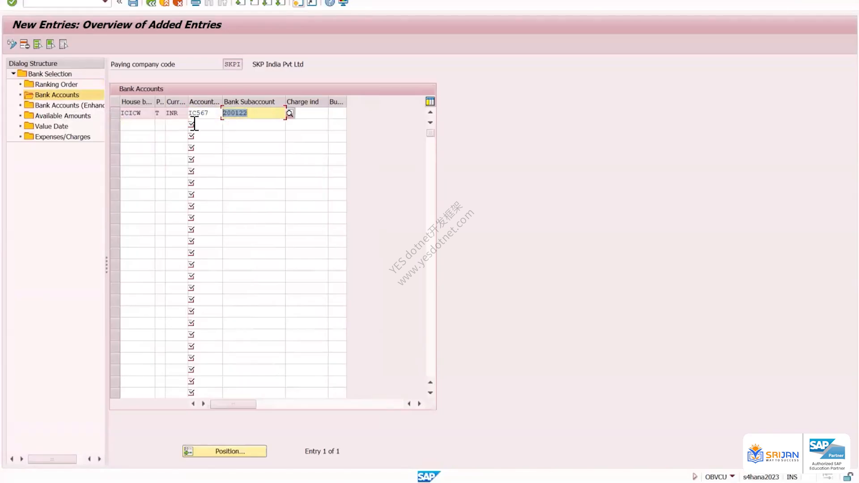Tick the account checkbox in last row

(191, 393)
